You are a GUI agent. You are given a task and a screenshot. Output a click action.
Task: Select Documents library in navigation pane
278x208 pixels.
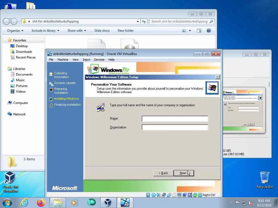coord(24,74)
